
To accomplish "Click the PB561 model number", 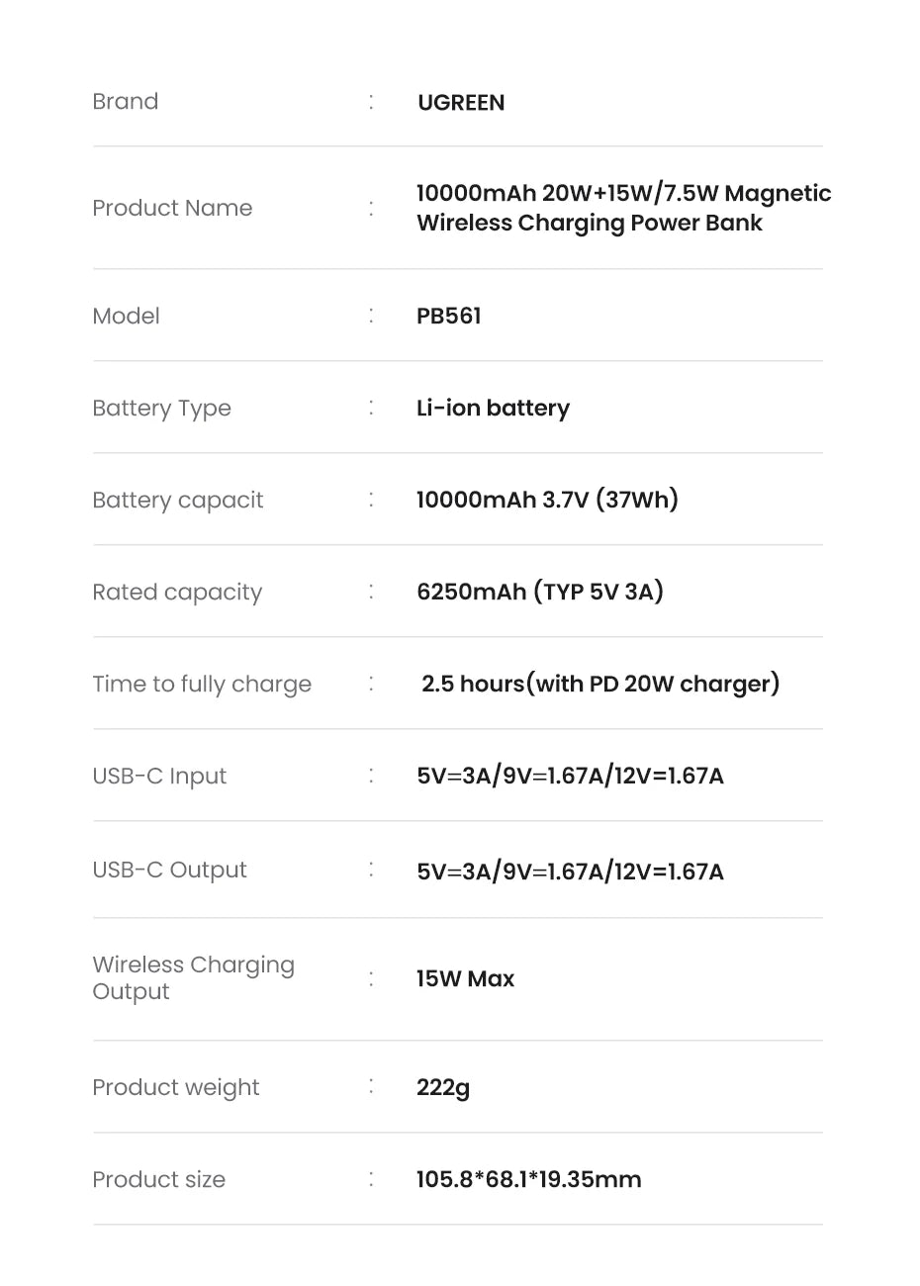I will click(x=449, y=317).
